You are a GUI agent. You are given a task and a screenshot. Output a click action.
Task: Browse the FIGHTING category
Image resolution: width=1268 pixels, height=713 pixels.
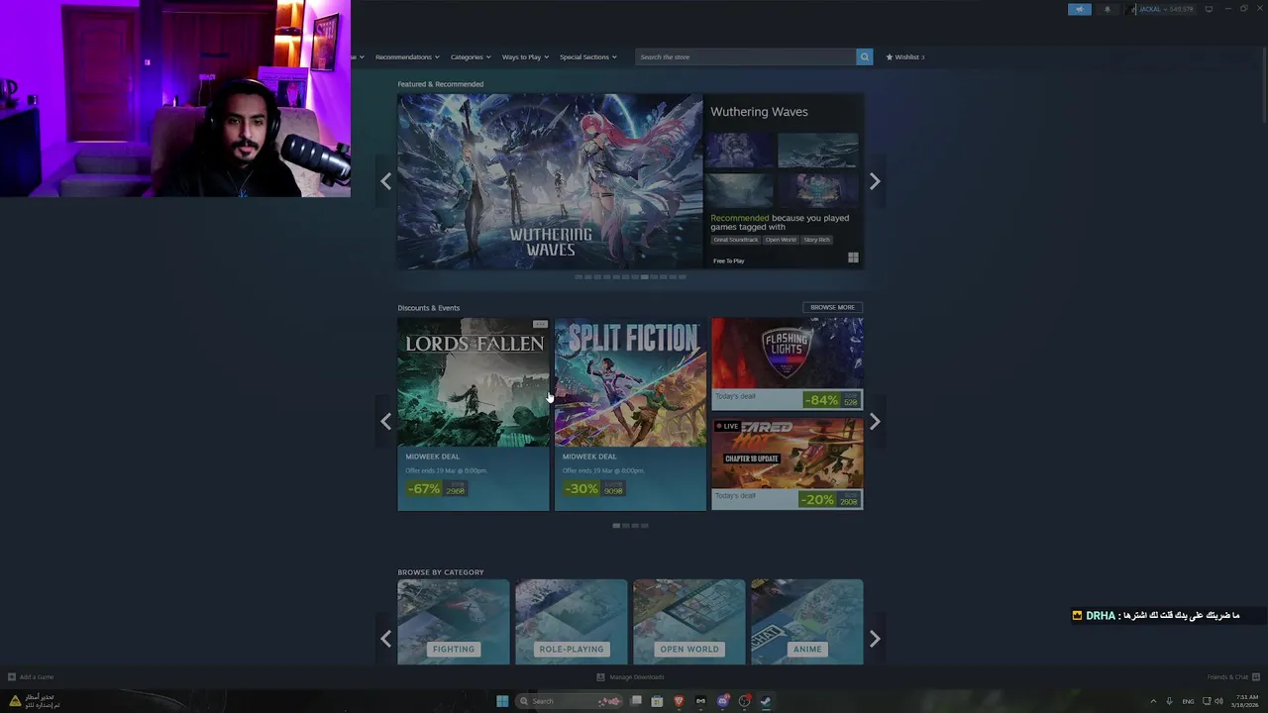(454, 622)
